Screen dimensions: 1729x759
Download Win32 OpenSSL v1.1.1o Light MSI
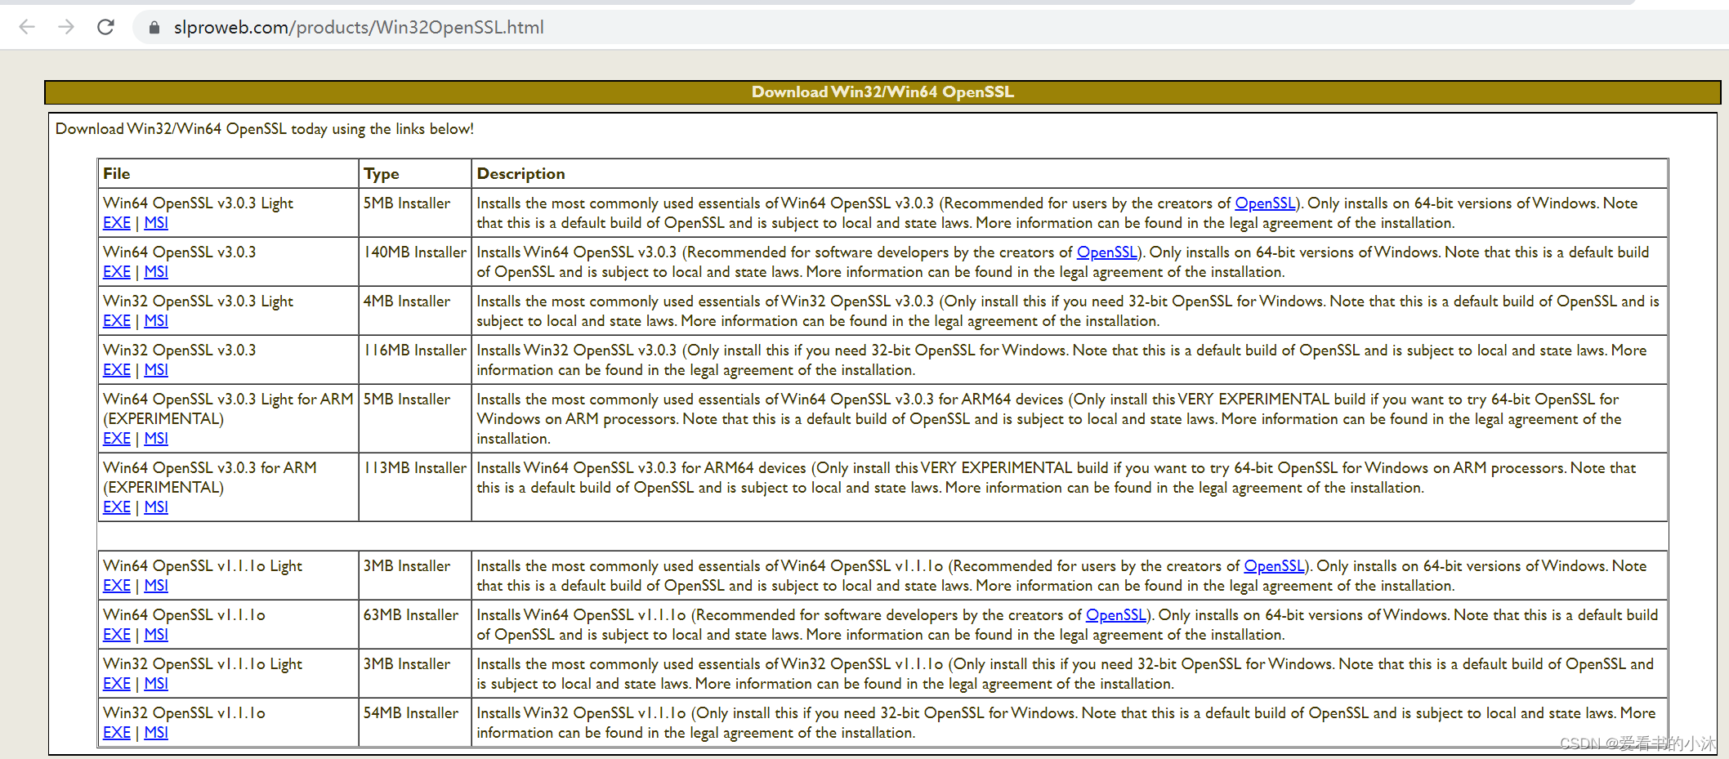156,684
